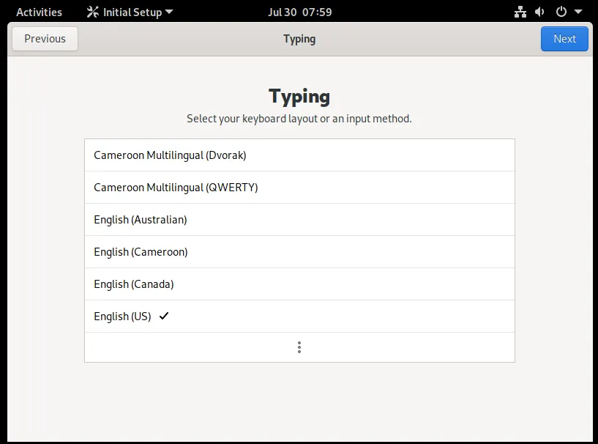Click the volume speaker icon
Screen dimensions: 598x444
(x=540, y=12)
